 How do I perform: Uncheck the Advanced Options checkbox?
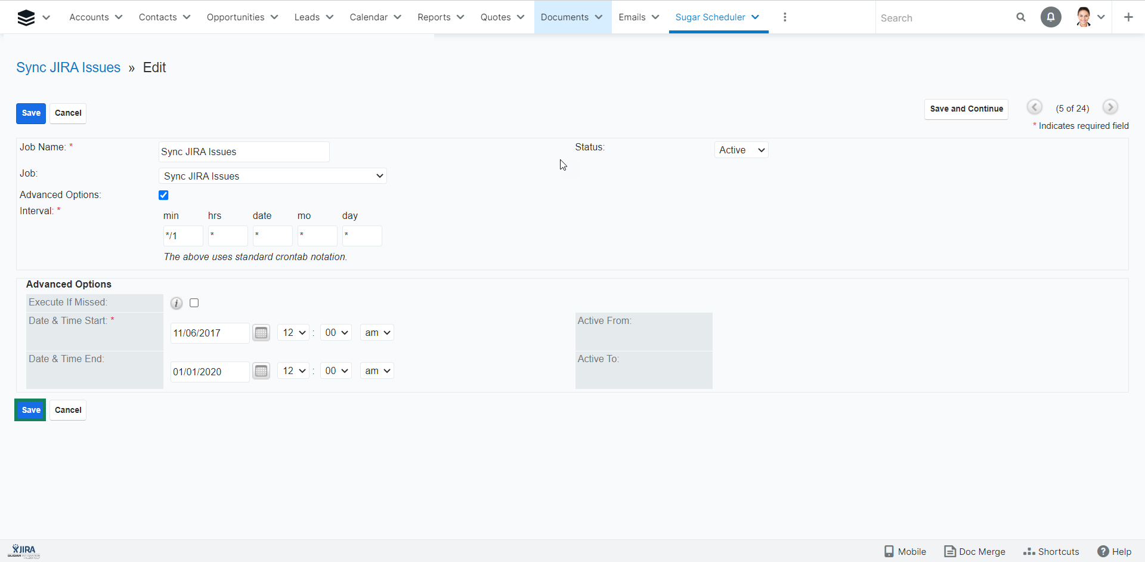click(x=163, y=195)
